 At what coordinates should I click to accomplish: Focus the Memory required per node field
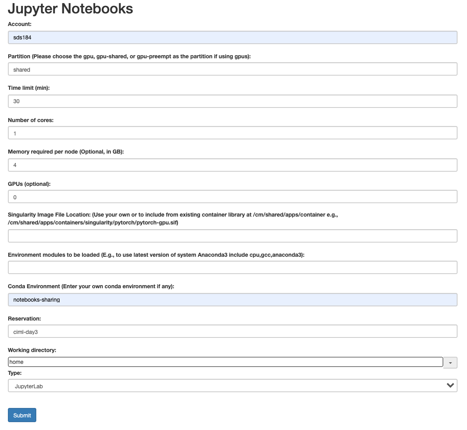pyautogui.click(x=232, y=165)
